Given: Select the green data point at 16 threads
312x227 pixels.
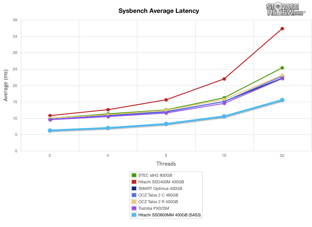Looking at the screenshot, I should pos(224,98).
